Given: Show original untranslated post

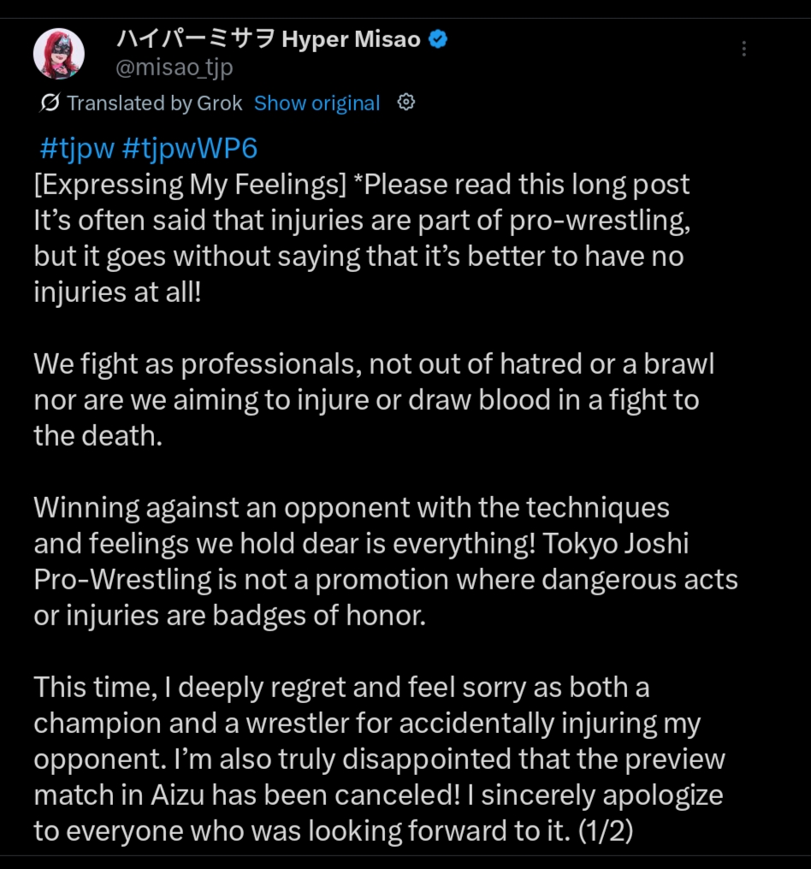Looking at the screenshot, I should [x=317, y=103].
